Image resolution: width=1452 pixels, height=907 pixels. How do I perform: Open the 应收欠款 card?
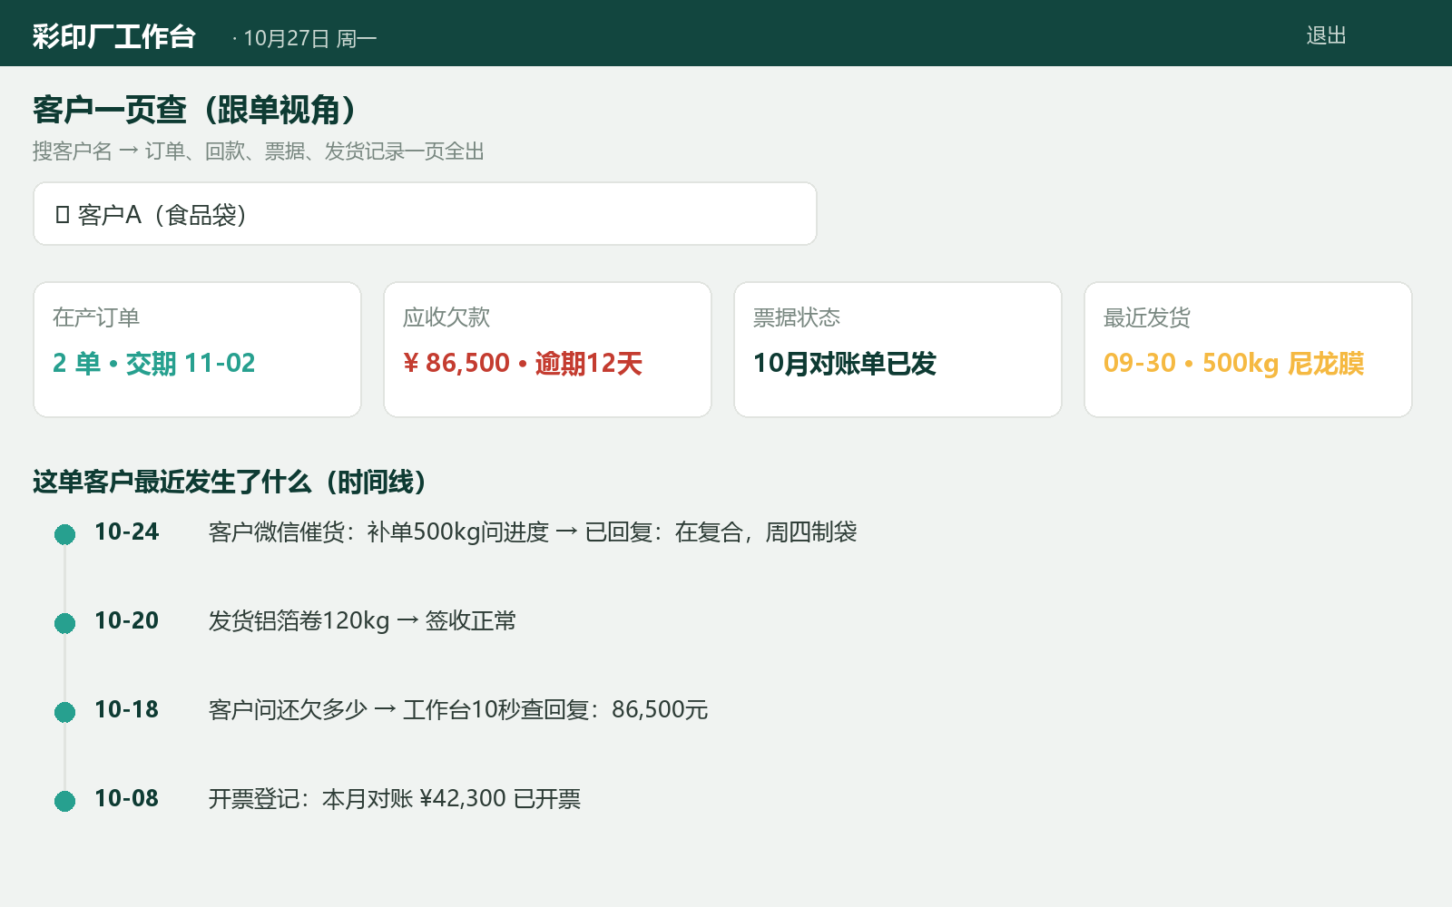tap(547, 349)
